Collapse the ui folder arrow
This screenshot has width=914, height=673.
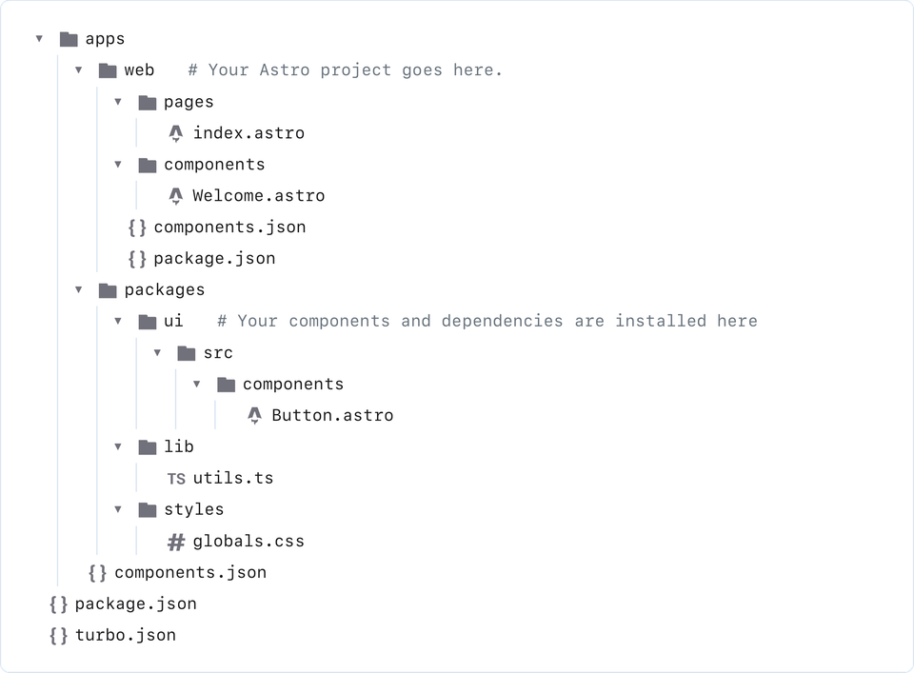click(118, 322)
